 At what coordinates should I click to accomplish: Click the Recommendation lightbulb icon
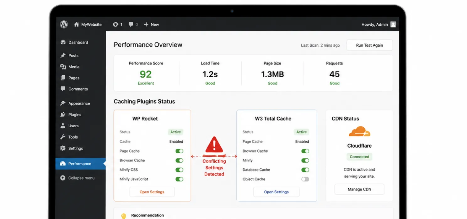tap(124, 216)
